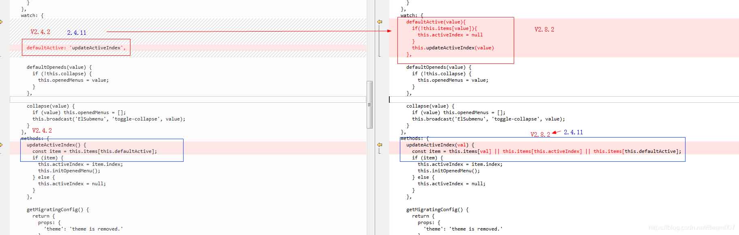
Task: Click the right pane line if (item) {
Action: [x=427, y=158]
